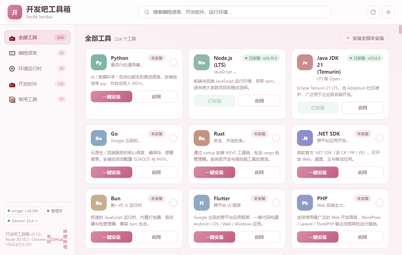Select the Python card checkbox circle
This screenshot has height=255, width=402.
[173, 62]
